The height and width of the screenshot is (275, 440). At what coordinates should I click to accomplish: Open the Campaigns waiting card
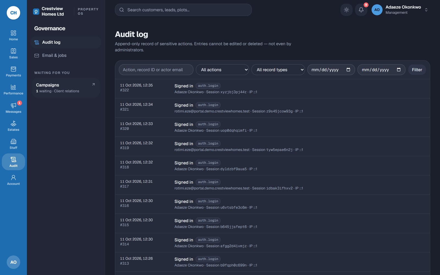click(x=66, y=88)
